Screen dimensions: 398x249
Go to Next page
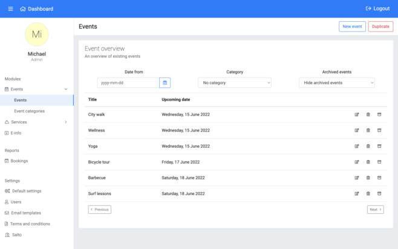376,210
